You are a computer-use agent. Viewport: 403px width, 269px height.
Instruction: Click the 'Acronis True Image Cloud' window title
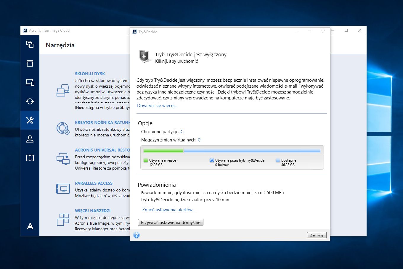click(49, 30)
